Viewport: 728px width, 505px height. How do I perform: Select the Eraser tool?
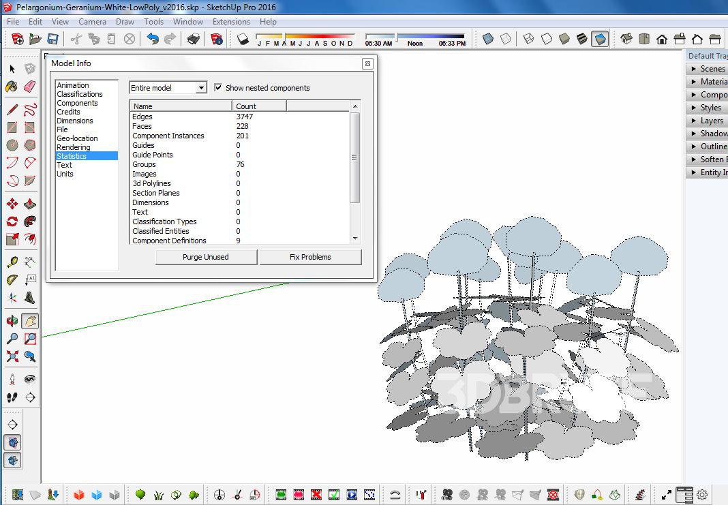click(x=29, y=87)
